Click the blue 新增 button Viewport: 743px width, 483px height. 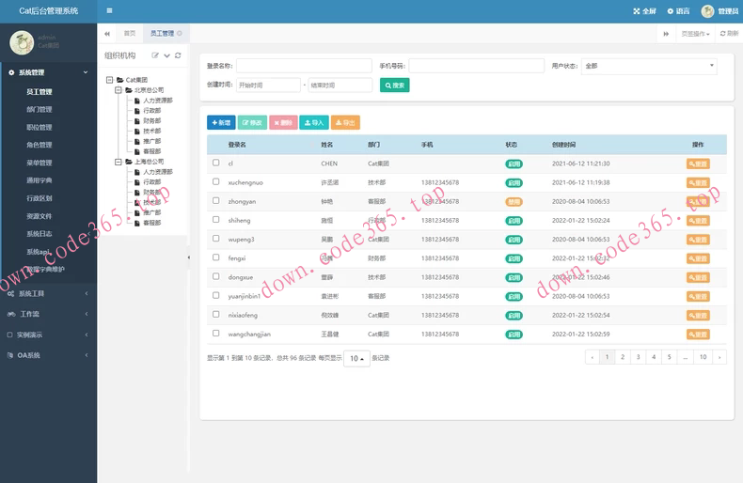pos(221,123)
